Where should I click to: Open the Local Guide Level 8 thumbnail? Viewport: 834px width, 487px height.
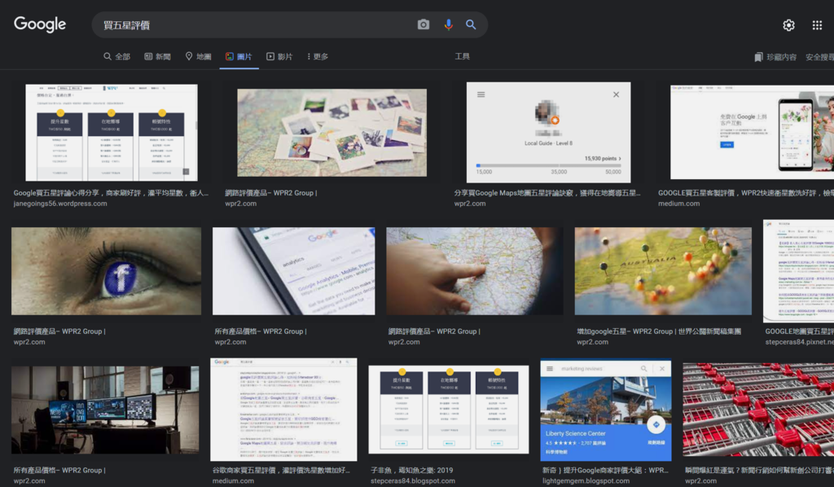click(x=548, y=132)
